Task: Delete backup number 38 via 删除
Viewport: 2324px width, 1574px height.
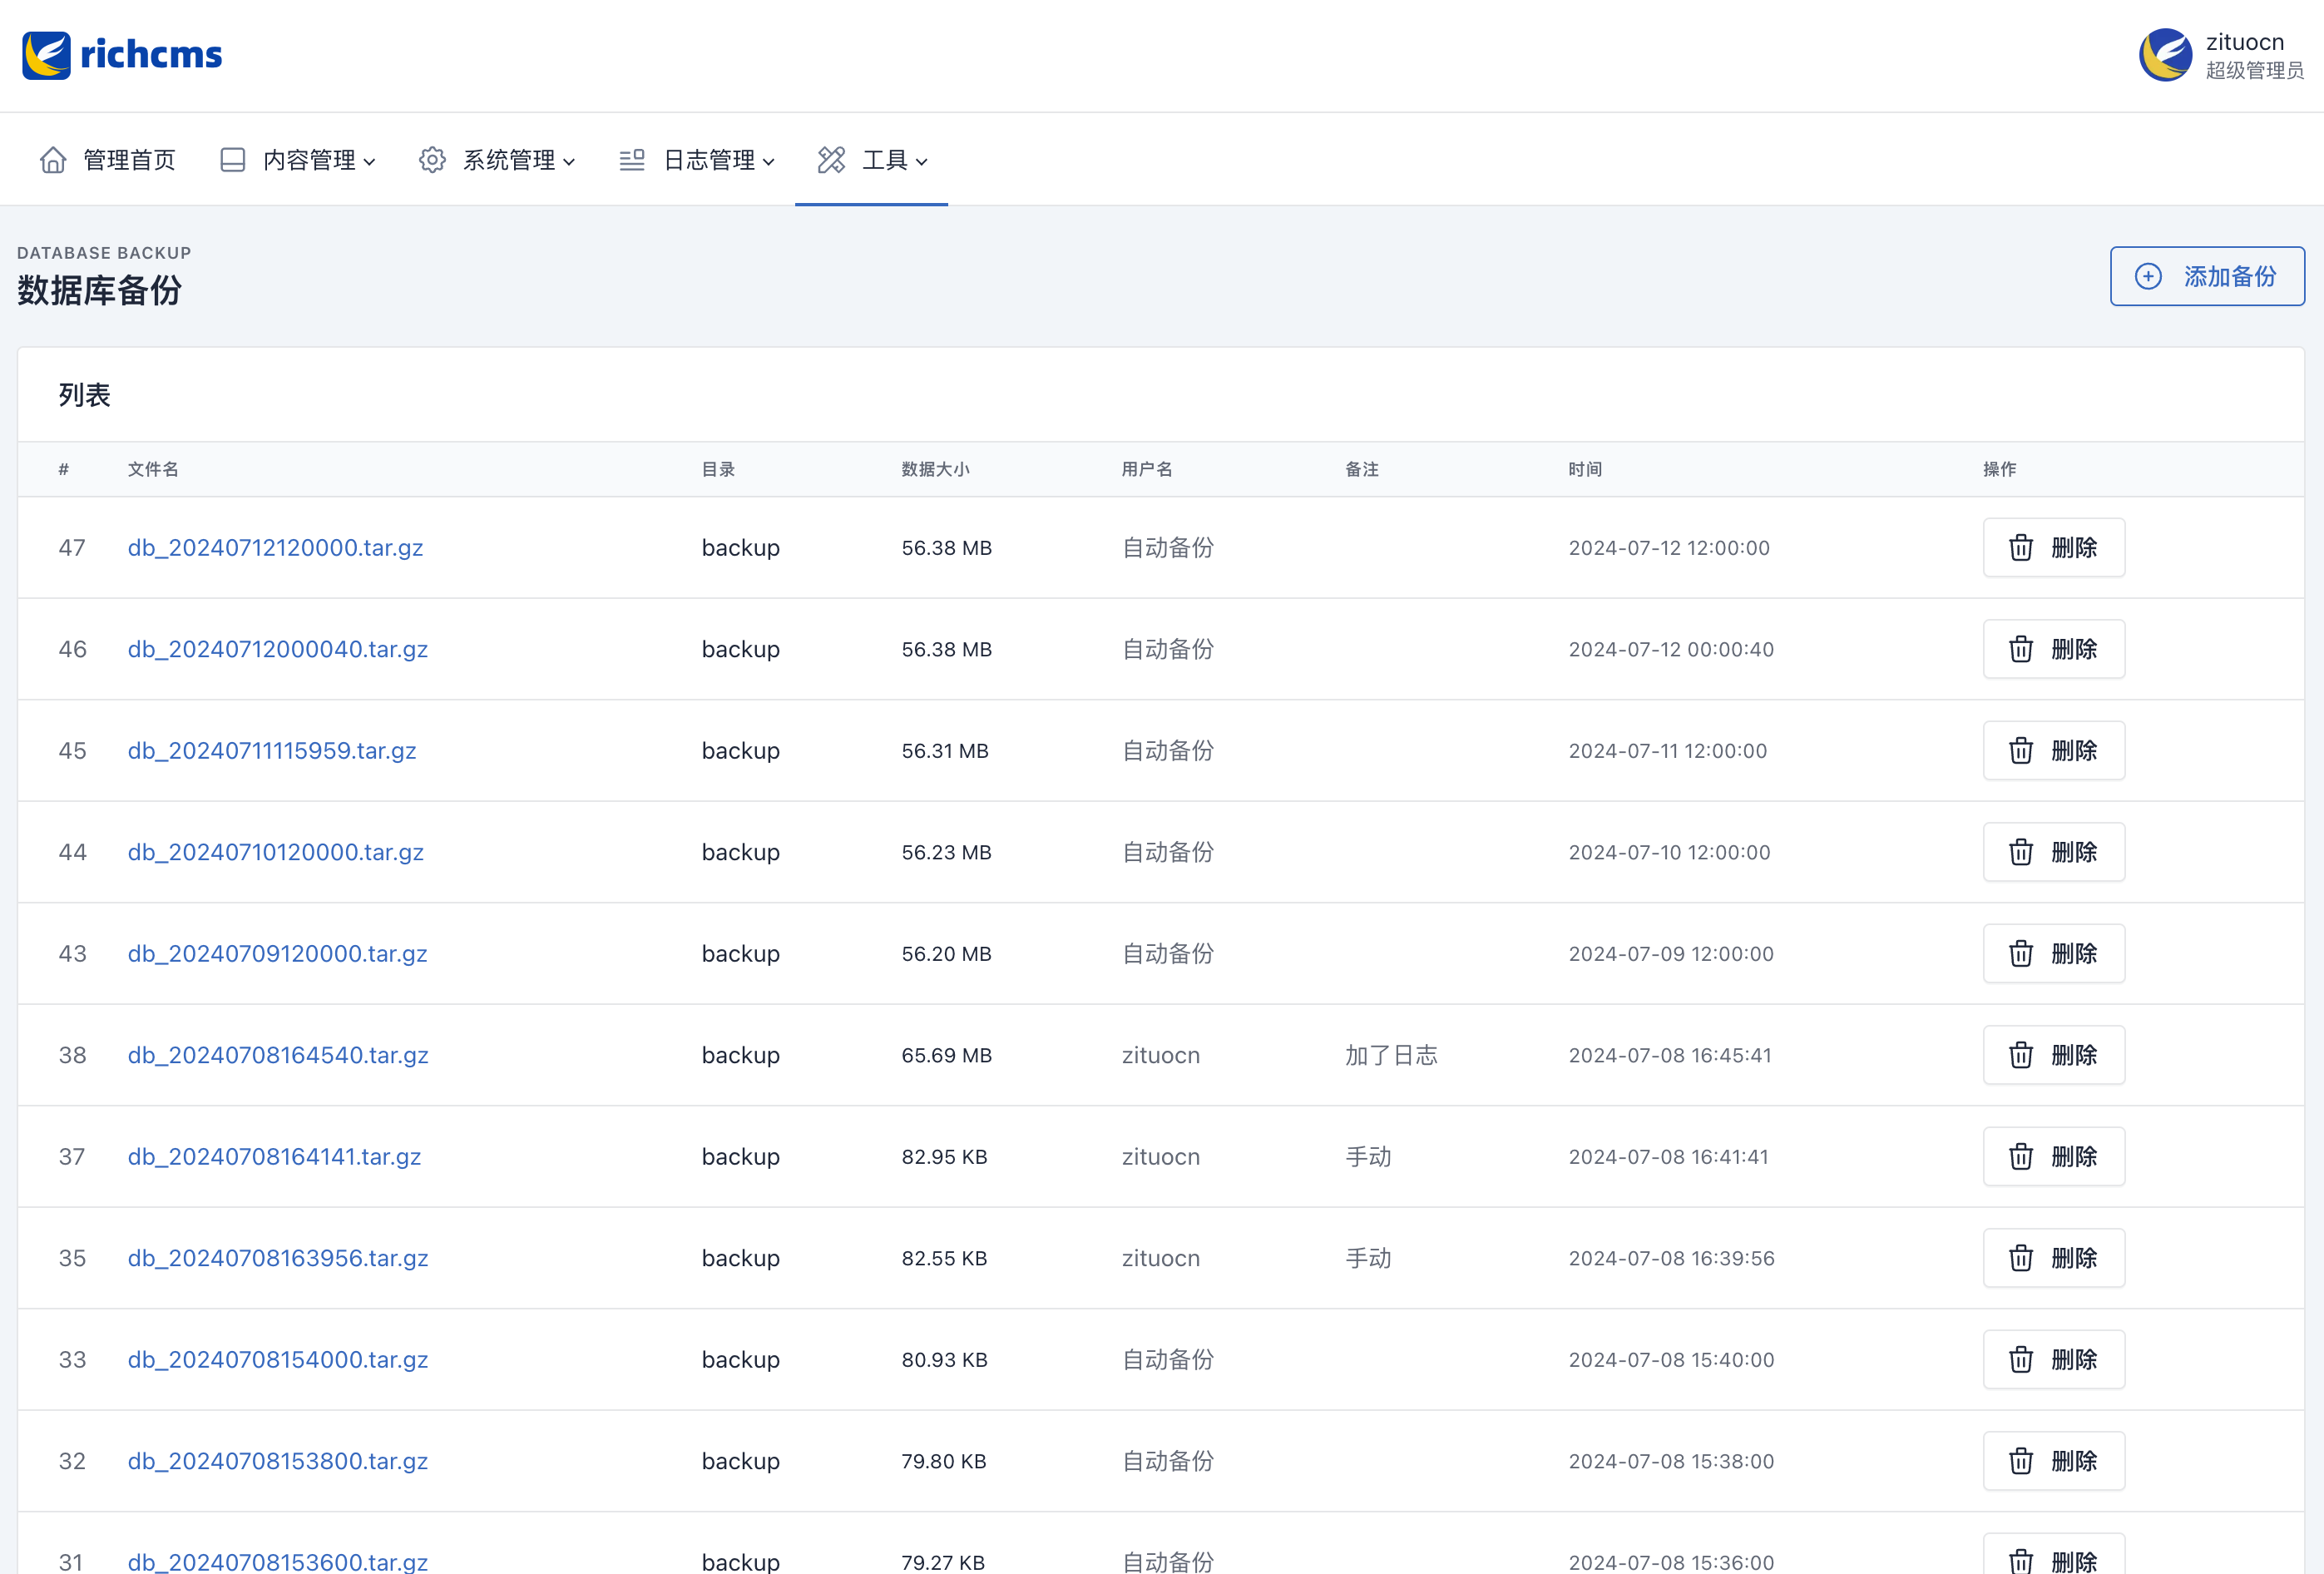Action: click(2054, 1055)
